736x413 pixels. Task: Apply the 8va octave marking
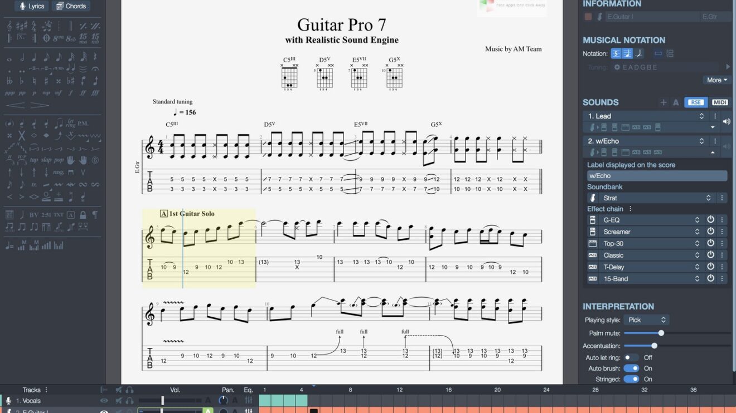(59, 38)
